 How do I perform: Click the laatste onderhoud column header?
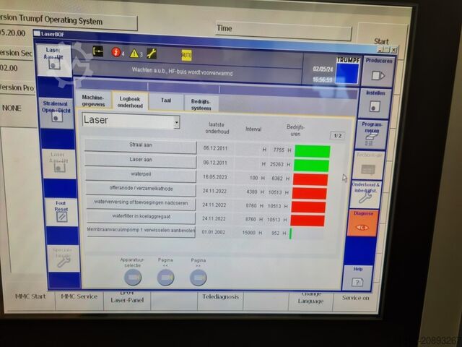click(217, 128)
